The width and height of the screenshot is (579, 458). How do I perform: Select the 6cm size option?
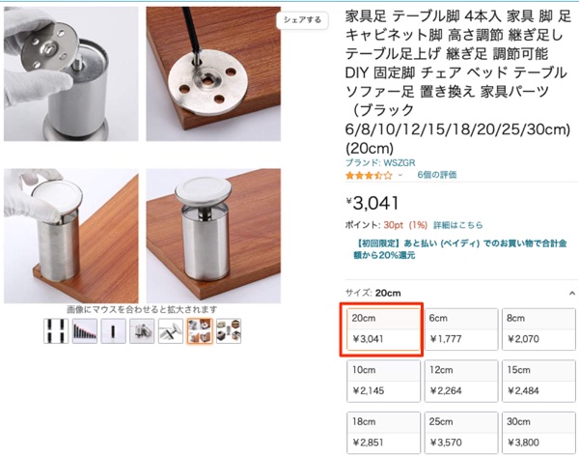(461, 329)
